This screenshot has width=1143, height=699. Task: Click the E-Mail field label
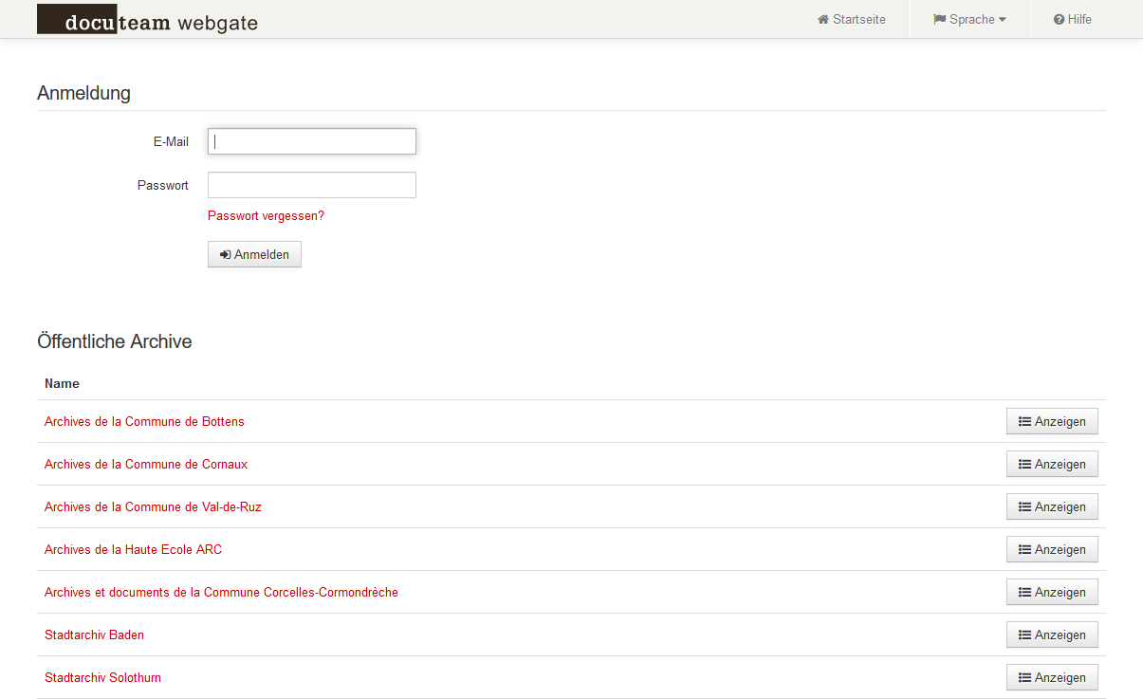(171, 141)
